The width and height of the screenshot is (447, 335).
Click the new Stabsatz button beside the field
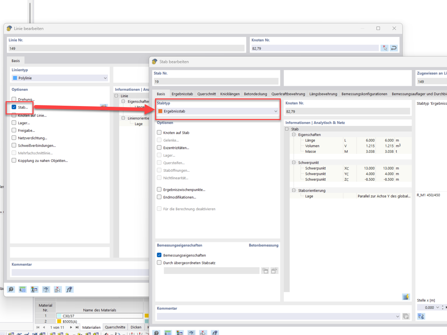[265, 270]
